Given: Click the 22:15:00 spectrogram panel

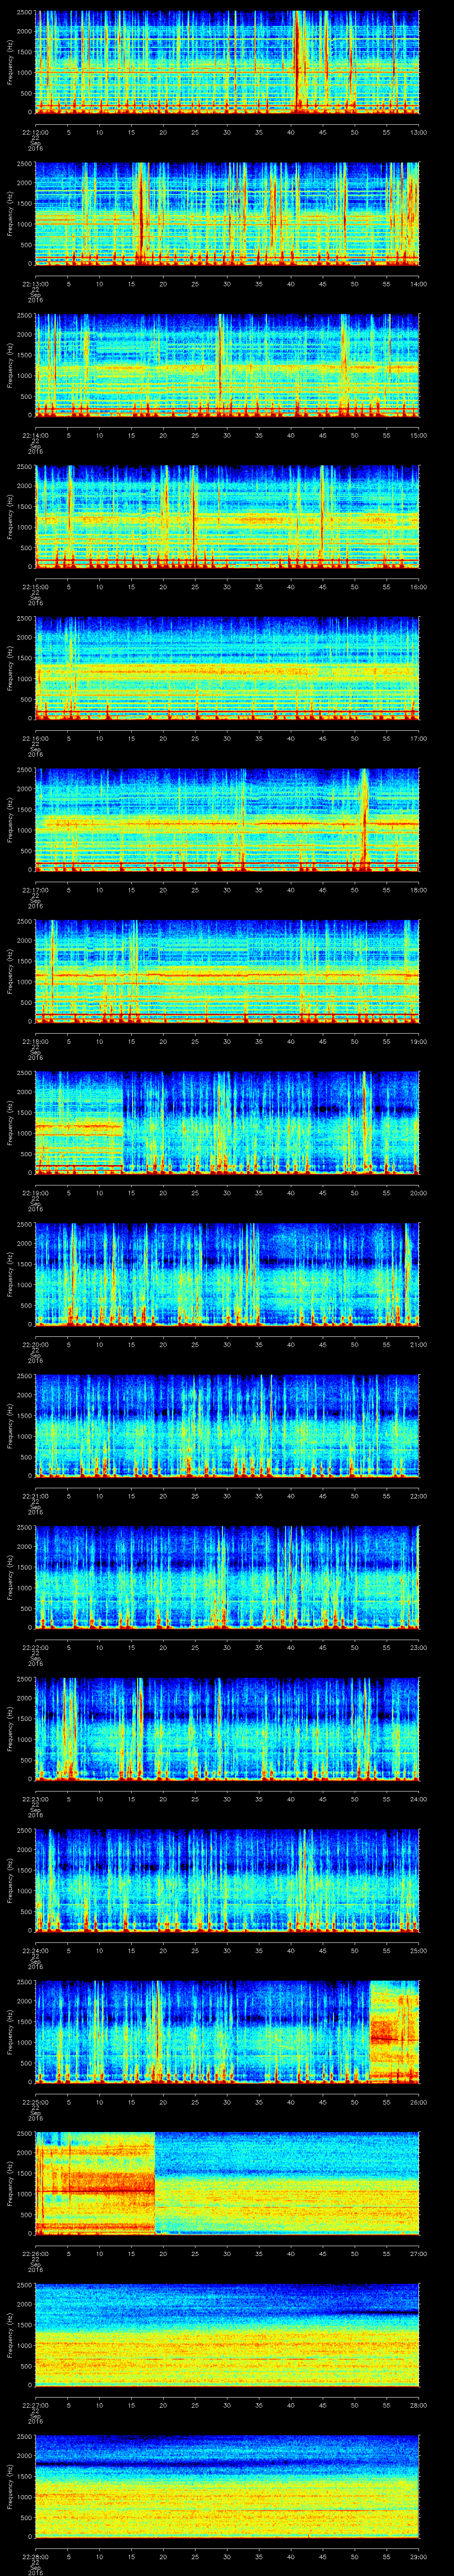Looking at the screenshot, I should click(x=227, y=517).
